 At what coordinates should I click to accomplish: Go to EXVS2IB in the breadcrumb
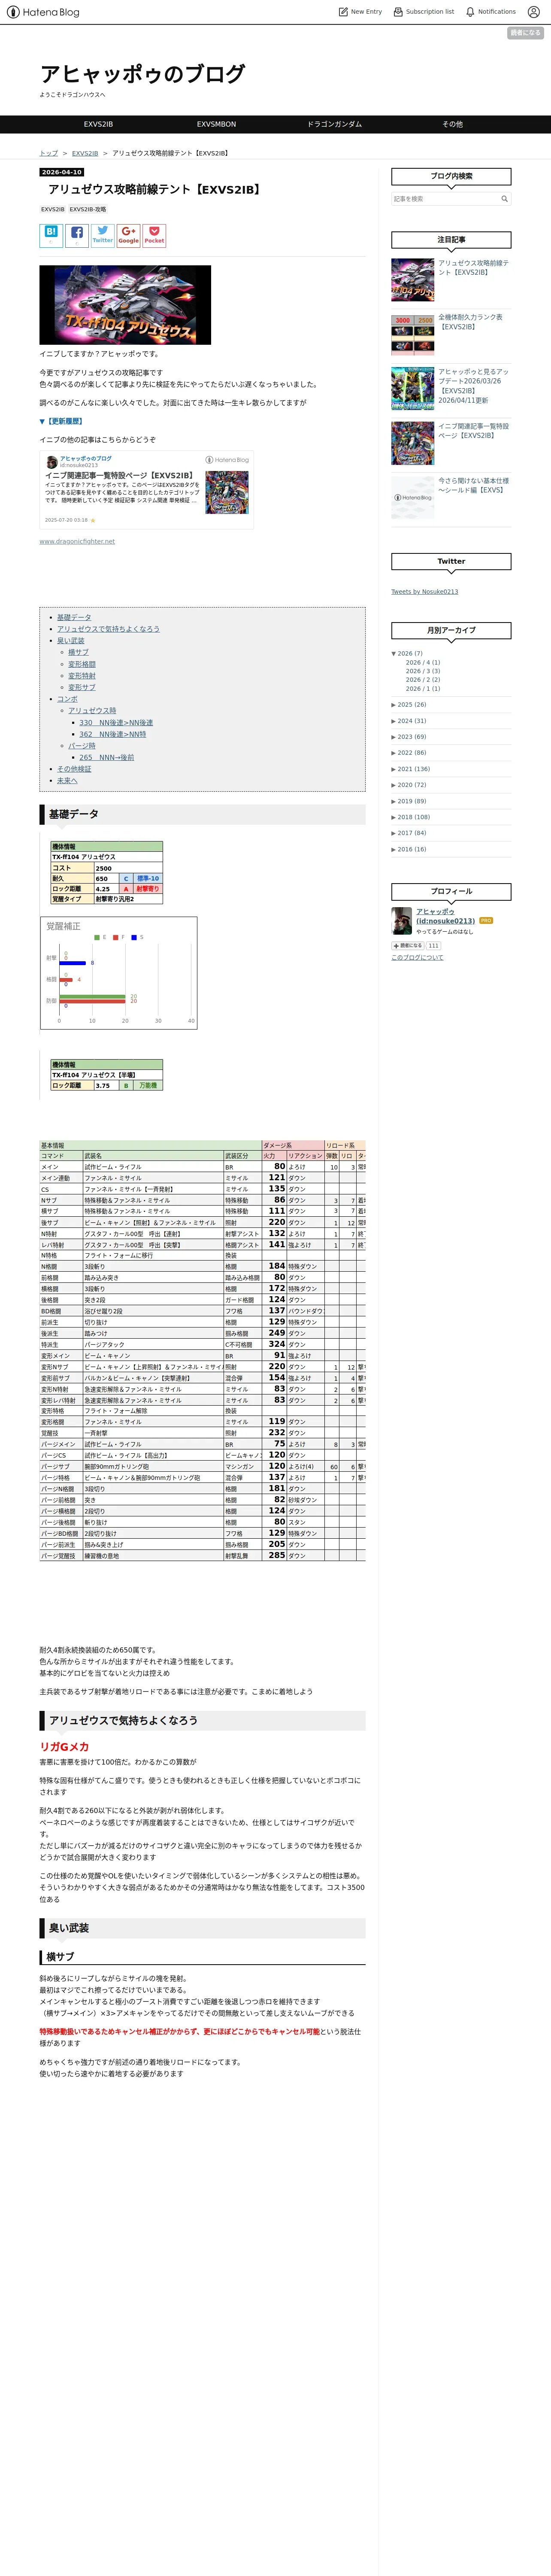[x=85, y=153]
